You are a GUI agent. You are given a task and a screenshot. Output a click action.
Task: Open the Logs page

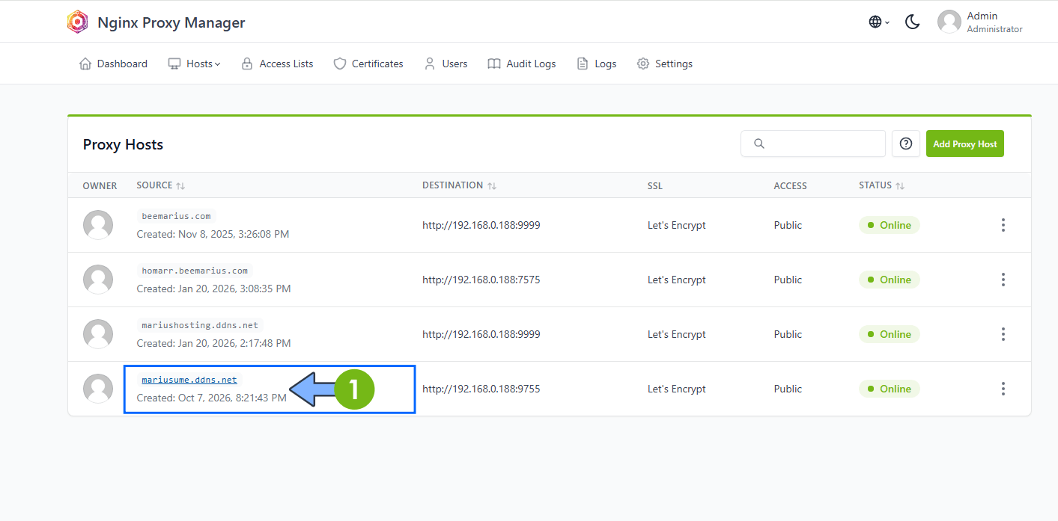pos(597,64)
